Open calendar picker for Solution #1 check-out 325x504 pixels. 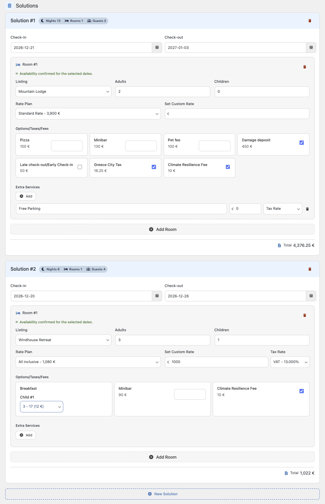(x=311, y=47)
